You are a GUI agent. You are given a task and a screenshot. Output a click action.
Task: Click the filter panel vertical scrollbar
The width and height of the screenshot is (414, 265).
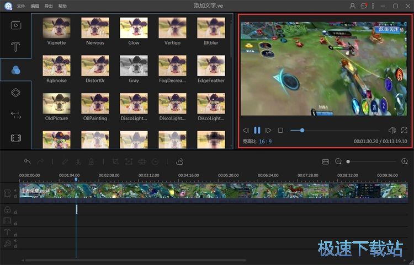[231, 40]
